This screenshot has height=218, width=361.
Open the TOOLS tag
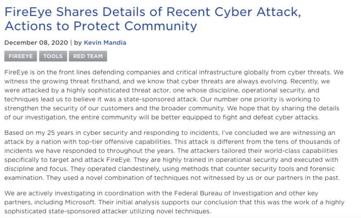point(53,56)
